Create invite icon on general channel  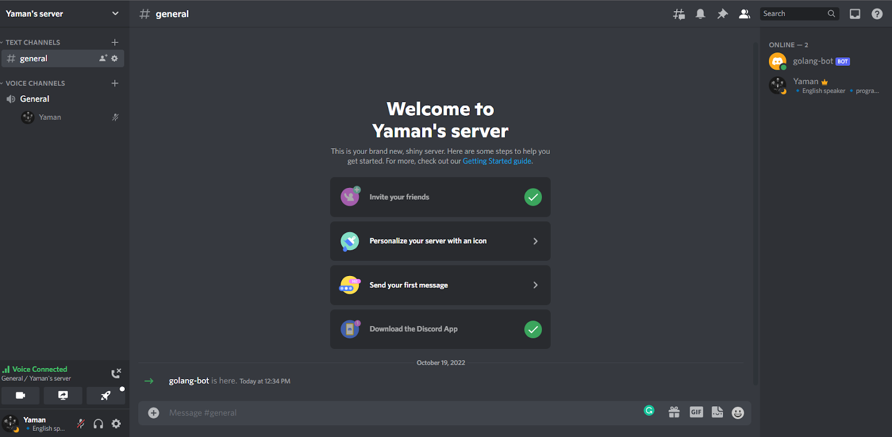pos(103,58)
